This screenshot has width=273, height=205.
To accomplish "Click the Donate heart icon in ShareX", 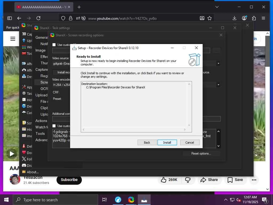I will (24, 152).
